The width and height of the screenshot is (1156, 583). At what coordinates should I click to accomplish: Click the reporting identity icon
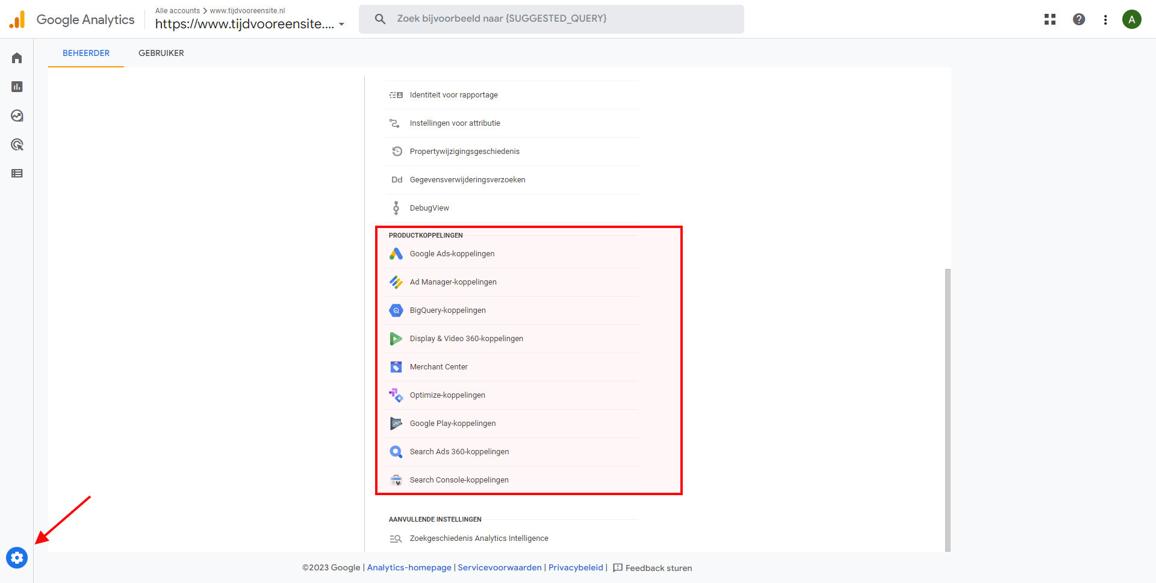(x=396, y=95)
